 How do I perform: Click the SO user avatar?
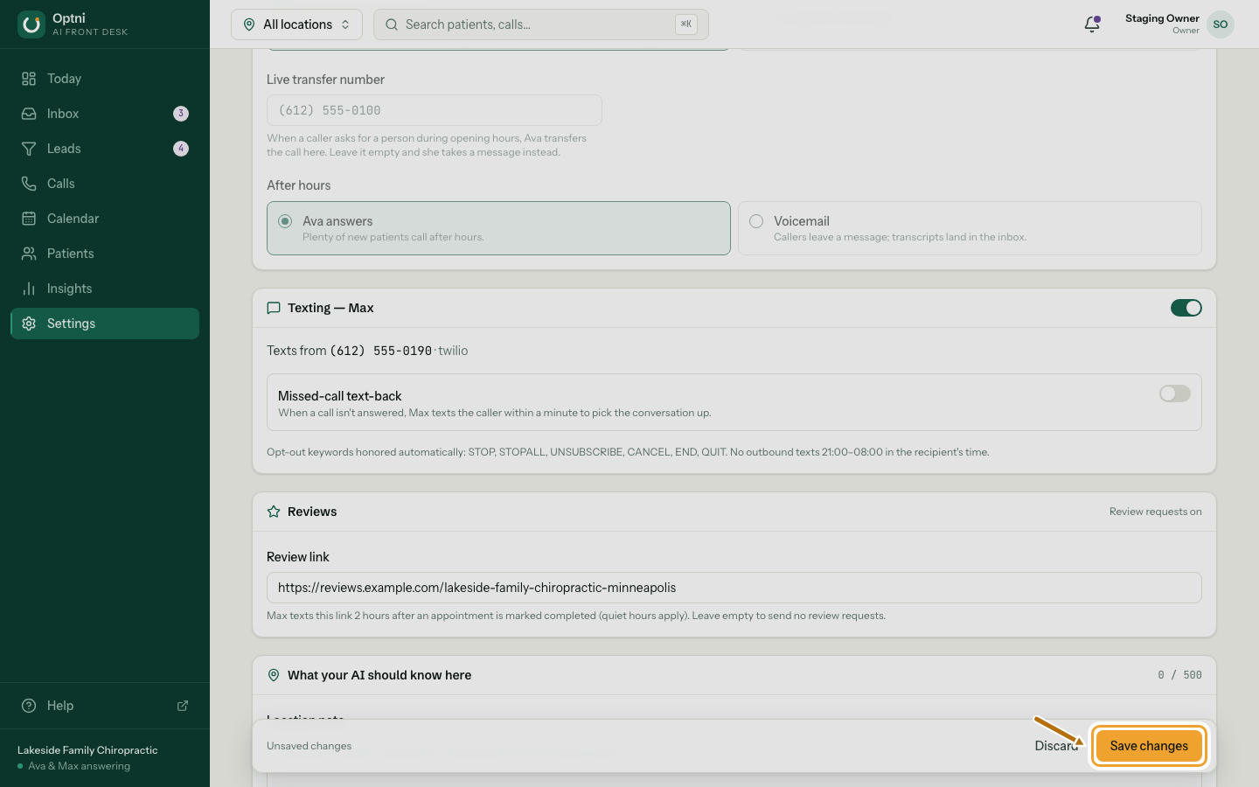click(1221, 24)
